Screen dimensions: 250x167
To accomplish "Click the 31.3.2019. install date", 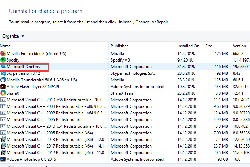I will 186,67.
